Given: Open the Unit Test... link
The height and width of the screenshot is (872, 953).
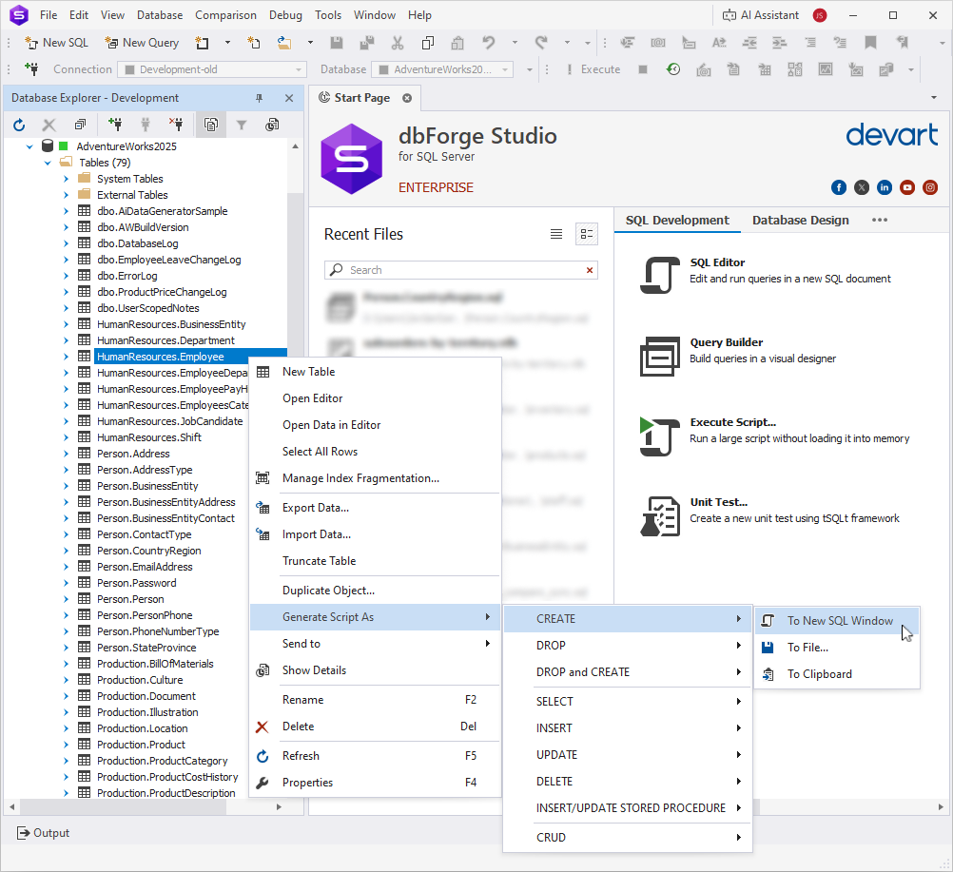Looking at the screenshot, I should tap(719, 502).
